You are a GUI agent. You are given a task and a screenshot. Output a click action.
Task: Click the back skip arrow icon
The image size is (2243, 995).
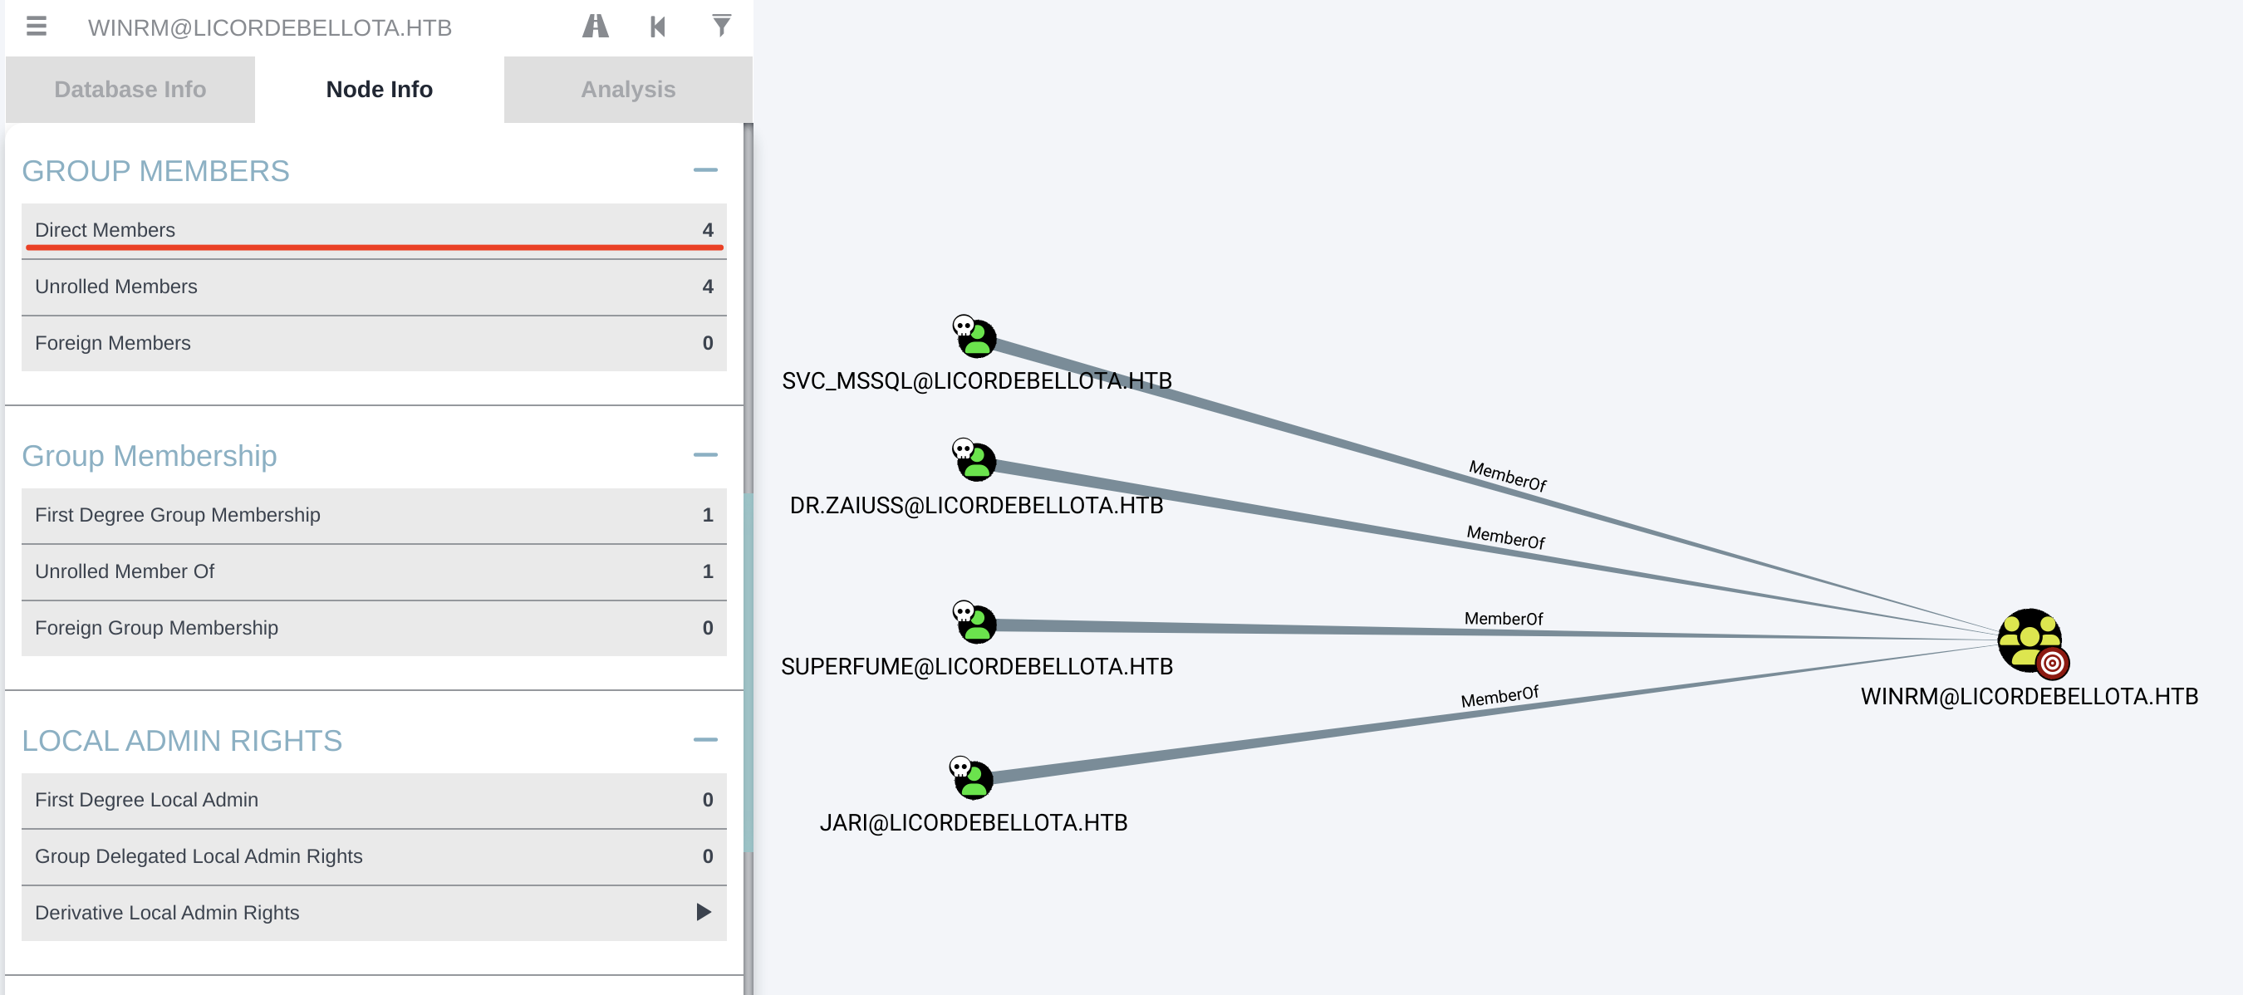pyautogui.click(x=658, y=27)
